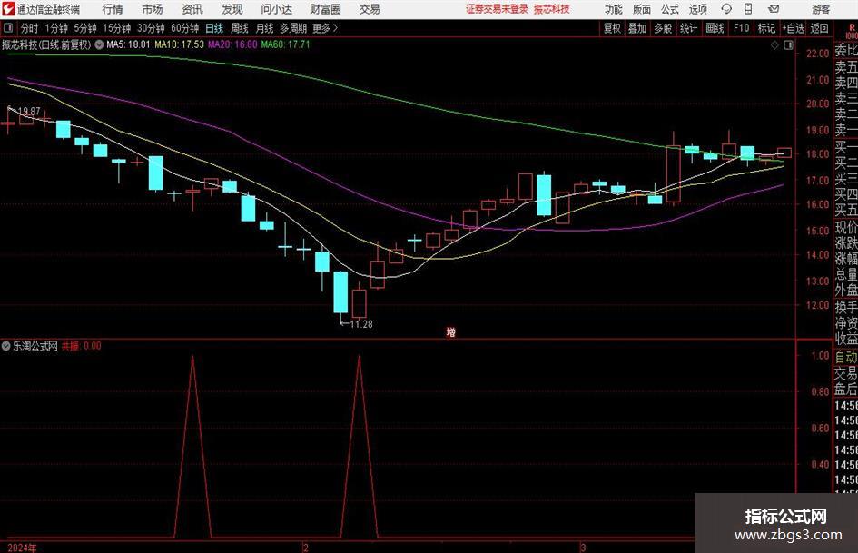Click the 22.00 price axis label

coord(817,54)
